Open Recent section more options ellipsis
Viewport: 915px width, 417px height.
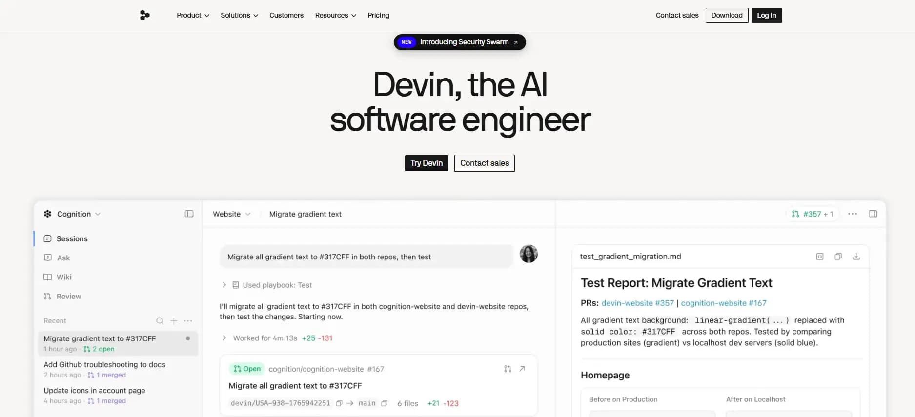[188, 321]
